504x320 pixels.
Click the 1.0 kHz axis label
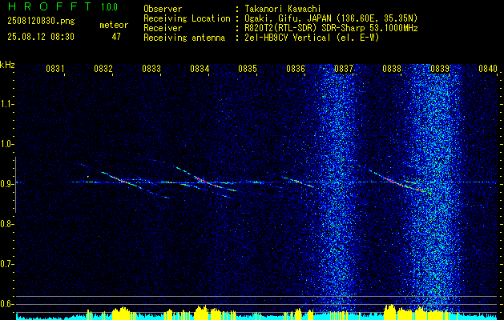pos(6,144)
